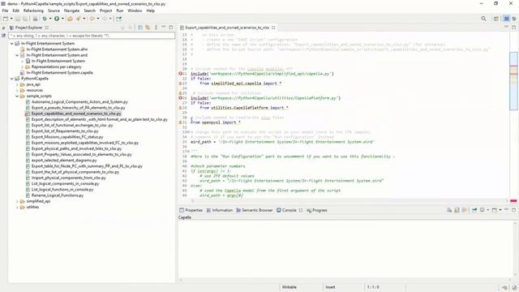
Task: Open the Run menu
Action: click(119, 11)
